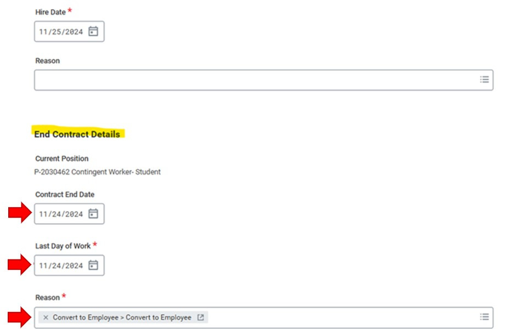Click the Last Day of Work label
The width and height of the screenshot is (505, 329).
[63, 246]
